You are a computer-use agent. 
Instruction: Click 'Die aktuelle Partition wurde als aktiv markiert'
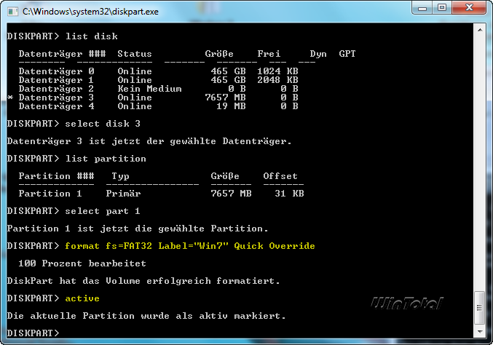146,316
